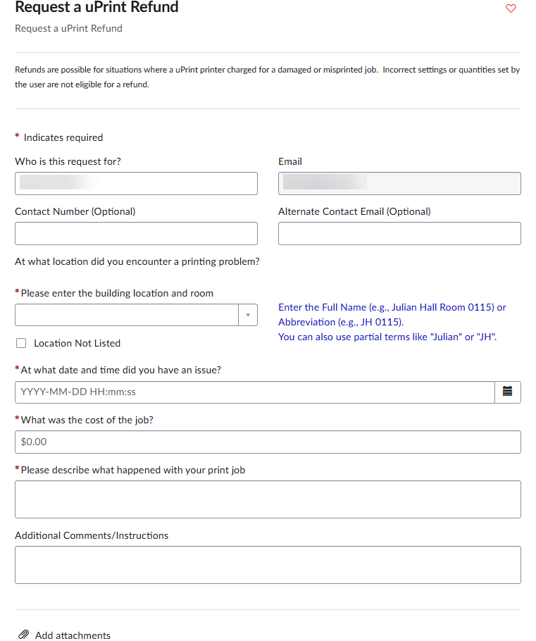
Task: Click the Add attachments link
Action: click(73, 635)
